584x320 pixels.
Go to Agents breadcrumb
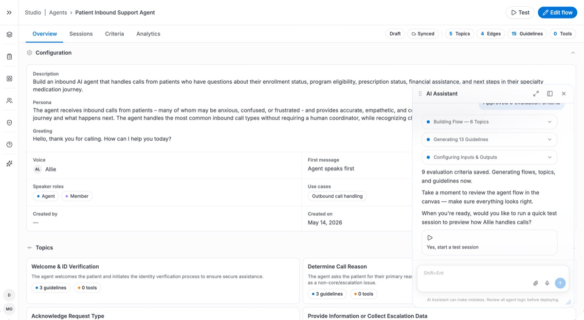(x=58, y=13)
